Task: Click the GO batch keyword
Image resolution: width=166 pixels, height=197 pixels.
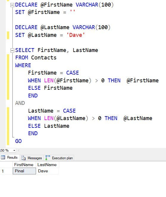Action: (x=18, y=141)
